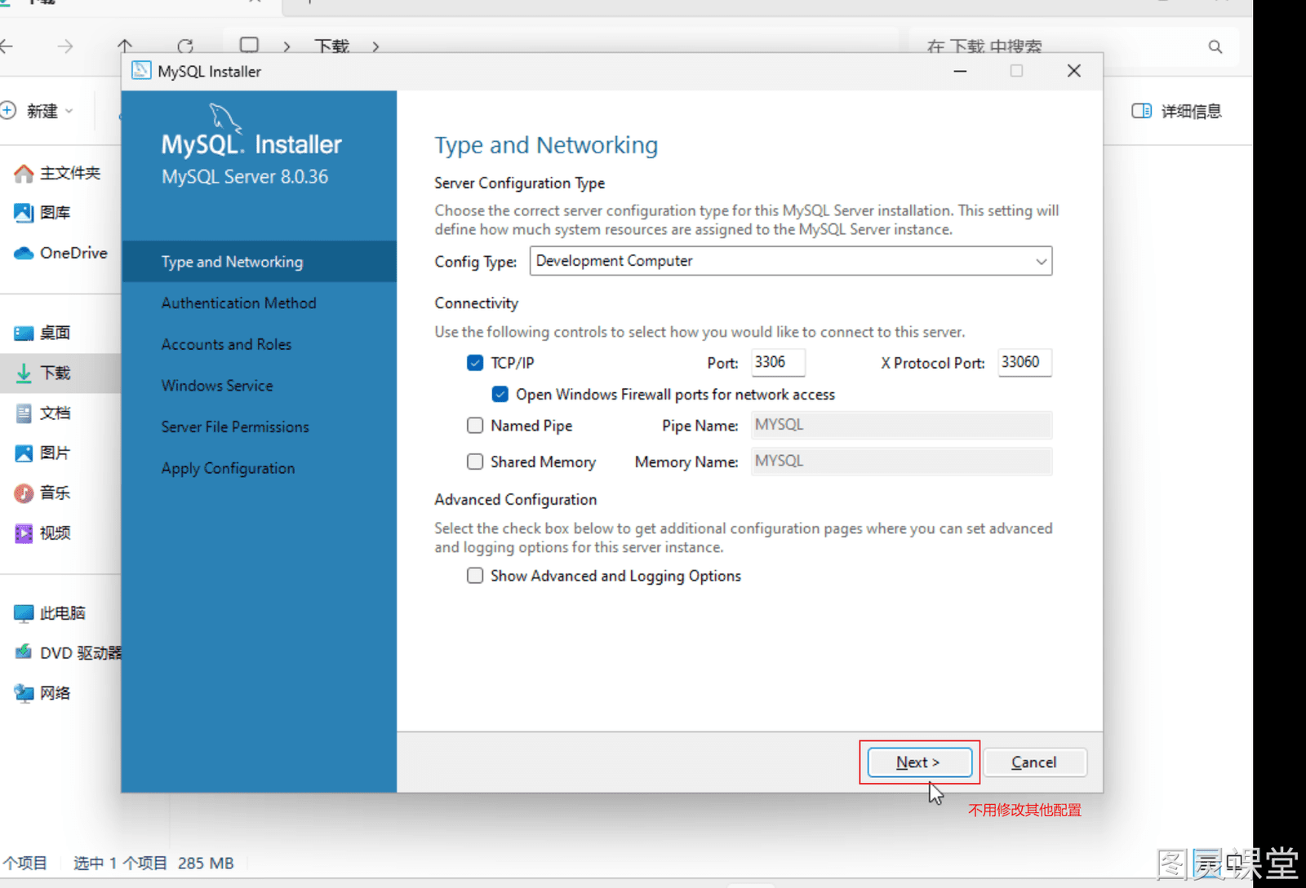Screen dimensions: 1306x888
Task: Uncheck Open Windows Firewall ports checkbox
Action: [x=500, y=395]
